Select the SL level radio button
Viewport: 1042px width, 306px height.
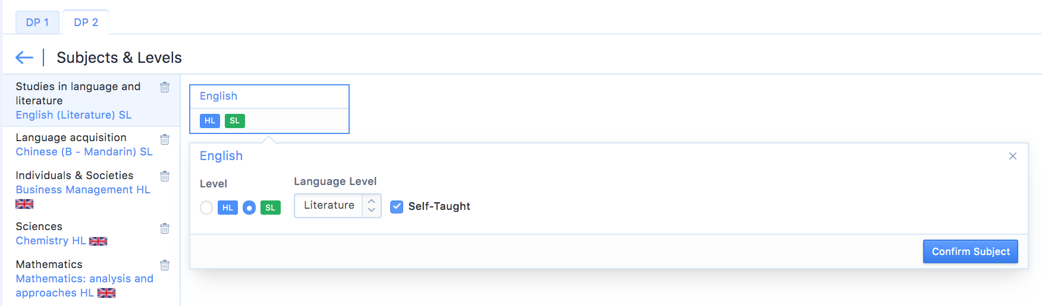pos(249,208)
